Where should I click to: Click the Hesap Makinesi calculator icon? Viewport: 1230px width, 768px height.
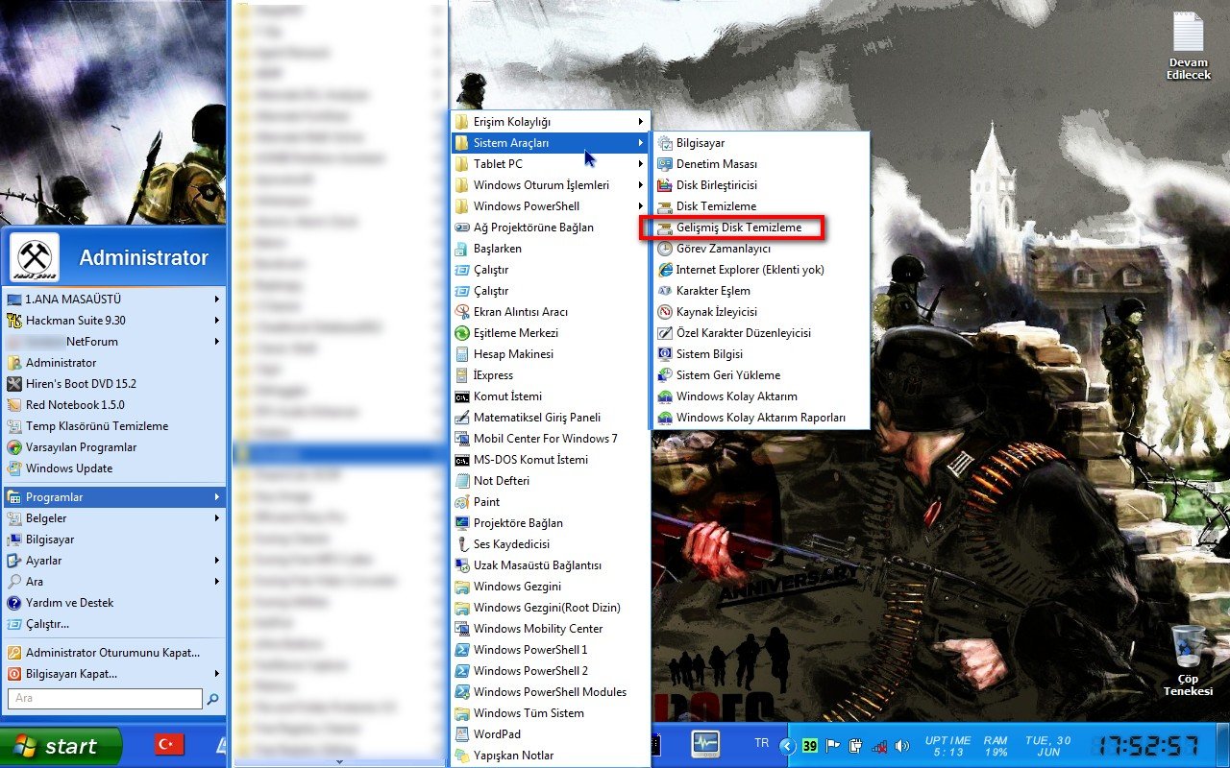tap(462, 354)
